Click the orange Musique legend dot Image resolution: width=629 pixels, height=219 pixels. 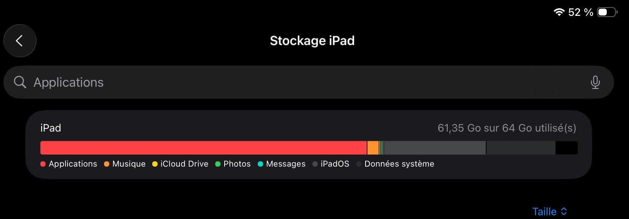click(x=107, y=164)
